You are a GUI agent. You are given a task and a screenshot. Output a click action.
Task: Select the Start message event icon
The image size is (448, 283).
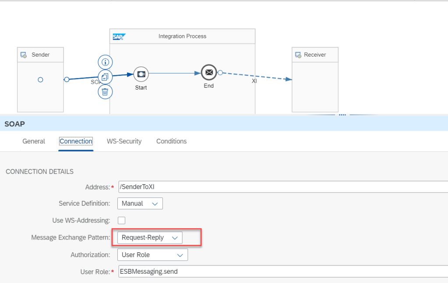pos(141,74)
